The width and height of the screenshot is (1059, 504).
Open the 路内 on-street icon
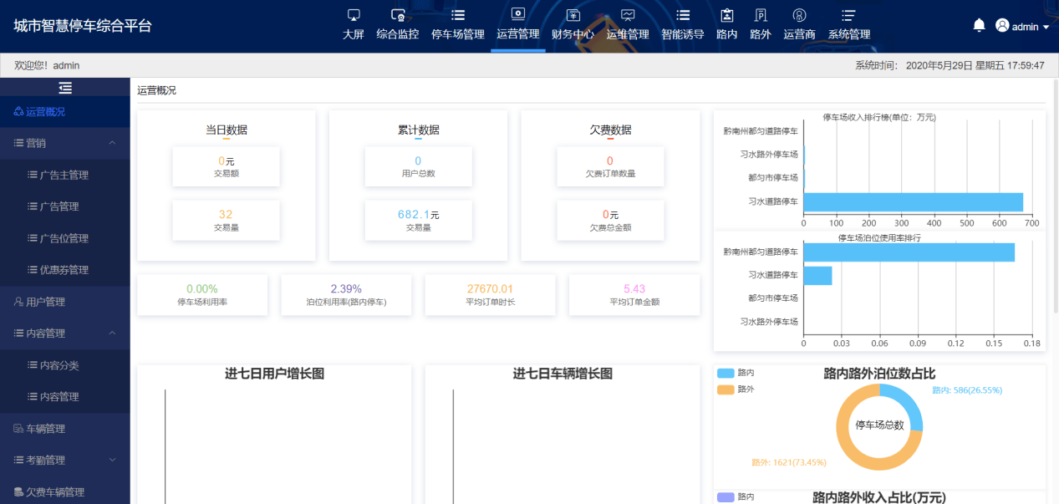(727, 15)
